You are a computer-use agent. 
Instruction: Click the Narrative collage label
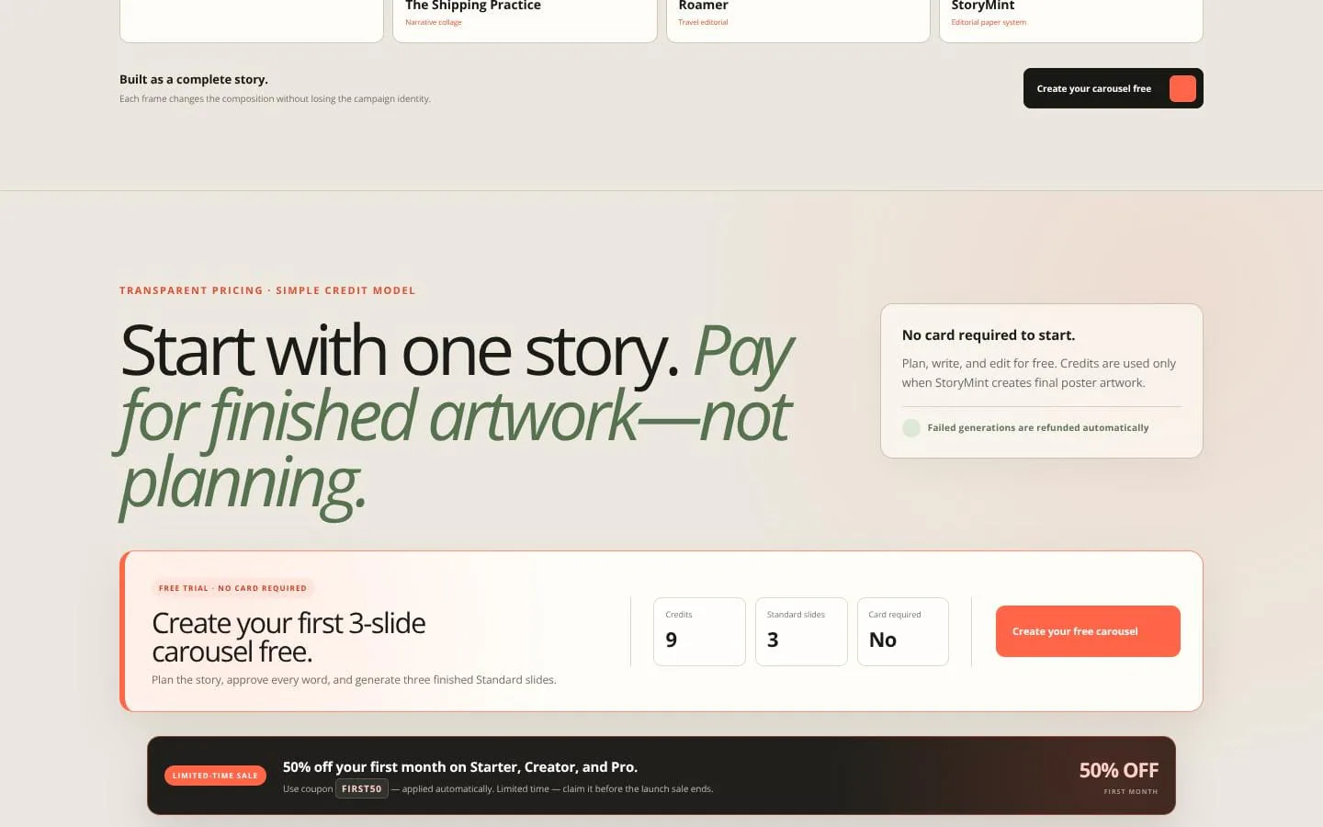coord(434,22)
